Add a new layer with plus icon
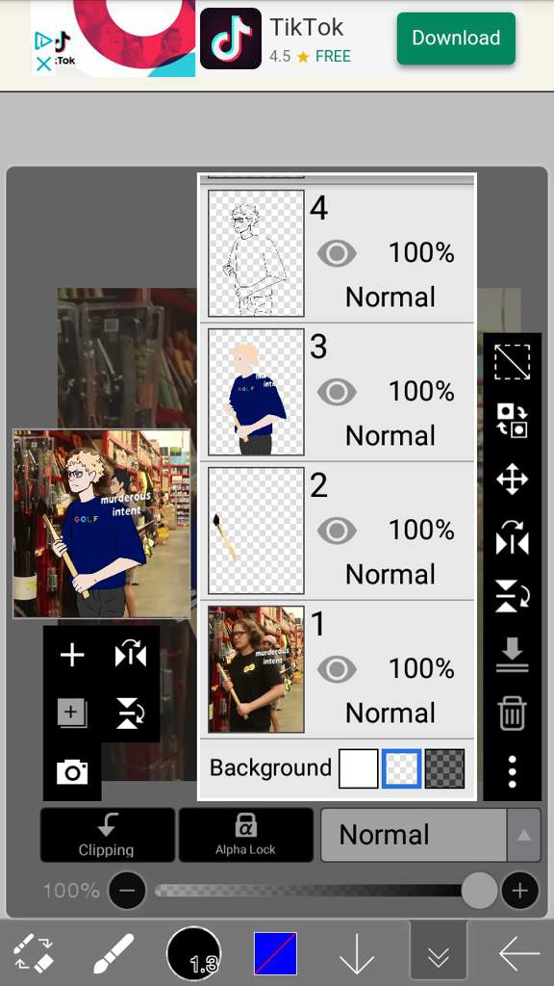This screenshot has width=554, height=986. [71, 655]
